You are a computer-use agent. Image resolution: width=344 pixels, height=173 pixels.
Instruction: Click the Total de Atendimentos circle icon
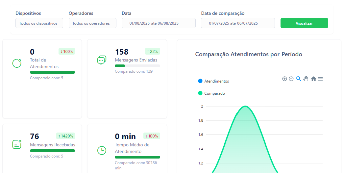[x=17, y=63]
